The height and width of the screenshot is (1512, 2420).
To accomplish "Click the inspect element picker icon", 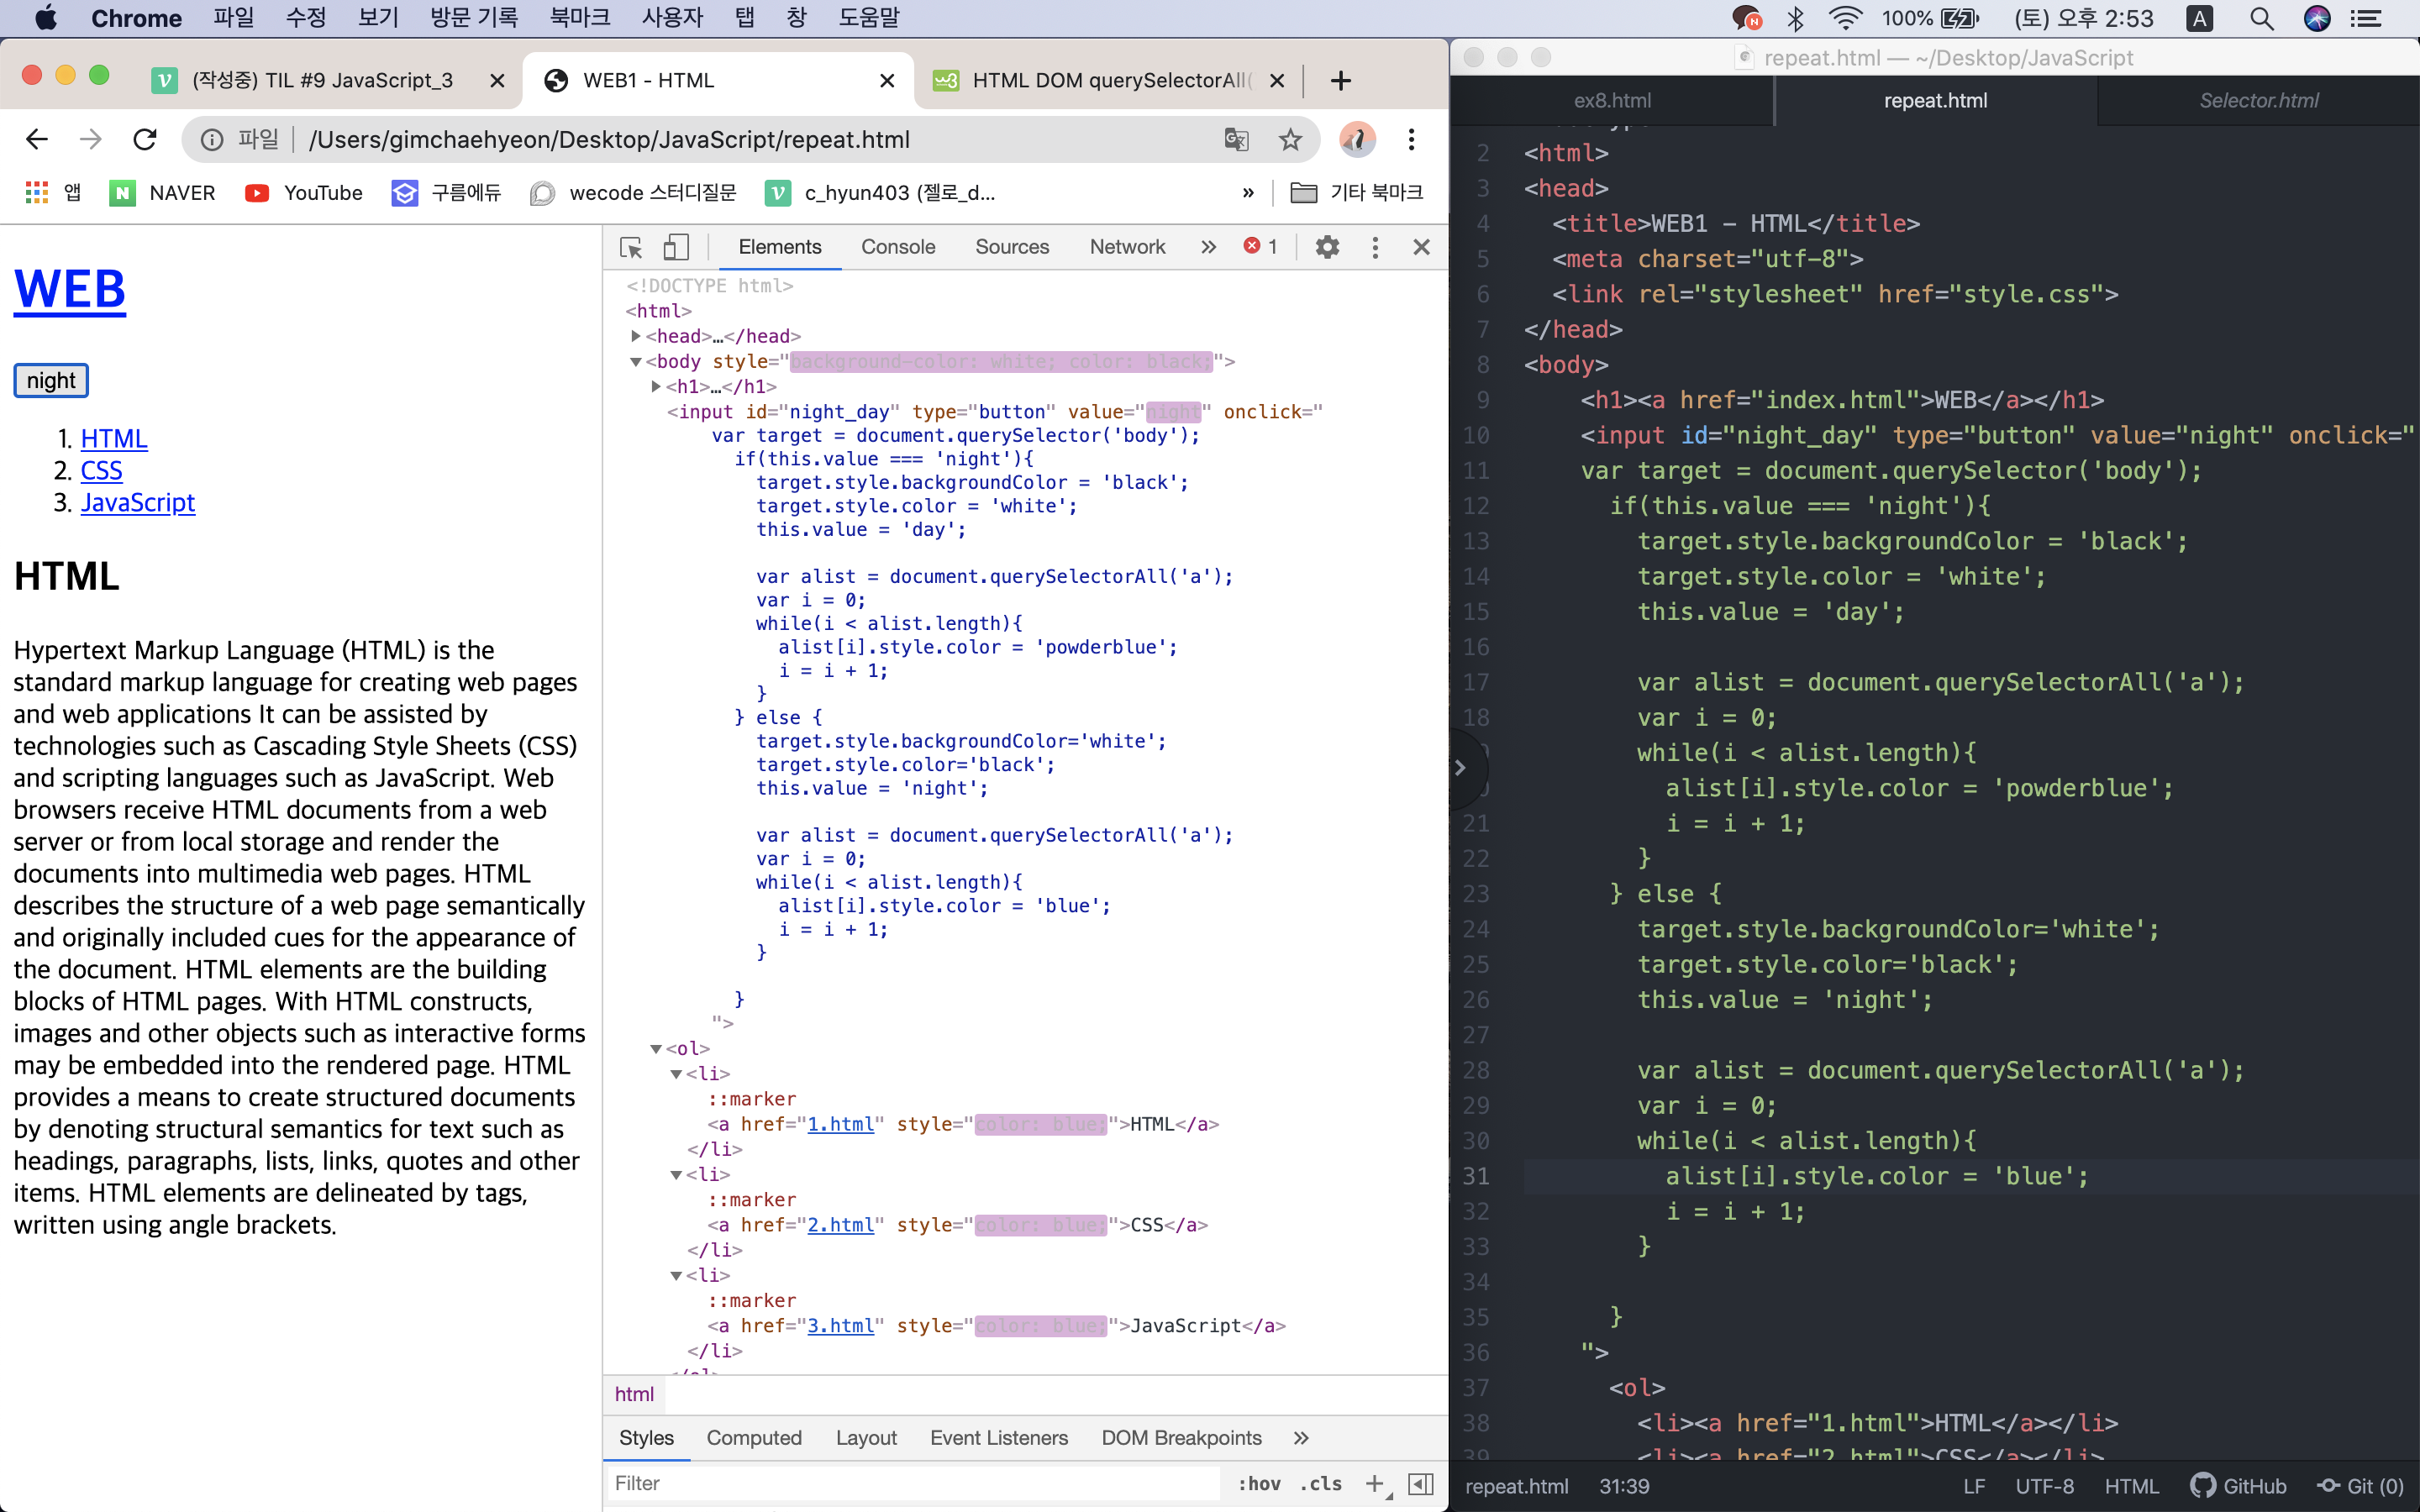I will coord(631,247).
